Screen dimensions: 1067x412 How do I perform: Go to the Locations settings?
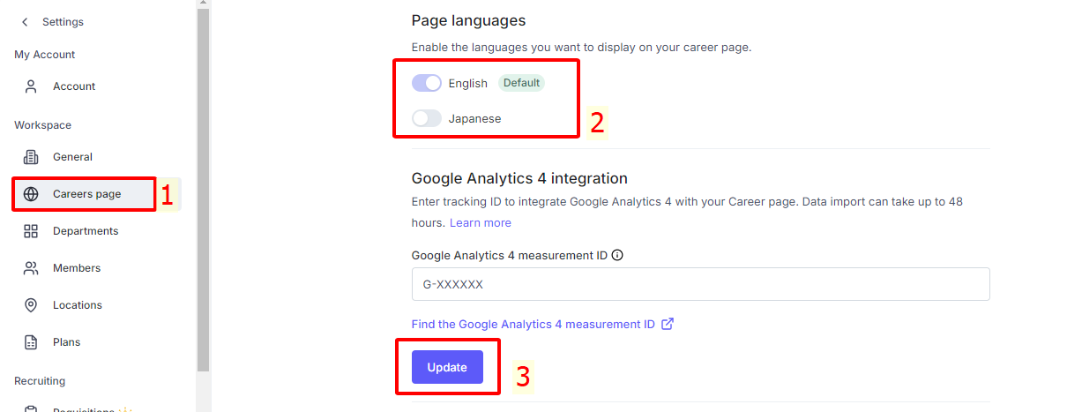click(x=77, y=305)
